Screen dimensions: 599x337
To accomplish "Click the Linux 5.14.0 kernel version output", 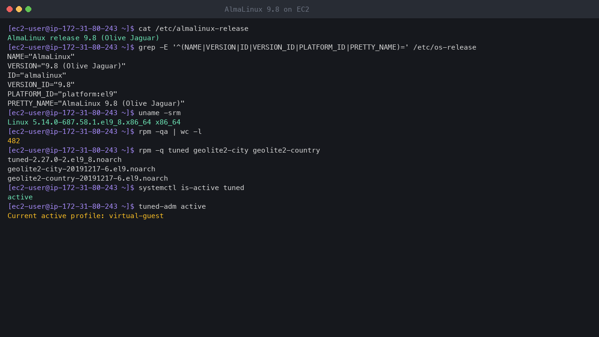I will tap(94, 122).
